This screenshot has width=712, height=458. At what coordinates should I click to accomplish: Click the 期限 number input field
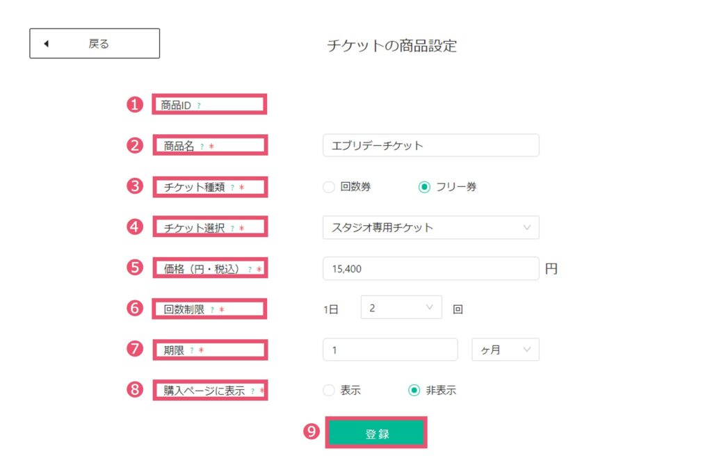(390, 350)
